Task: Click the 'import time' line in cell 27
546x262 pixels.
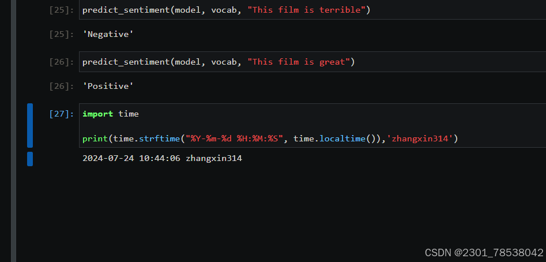Action: pos(111,114)
